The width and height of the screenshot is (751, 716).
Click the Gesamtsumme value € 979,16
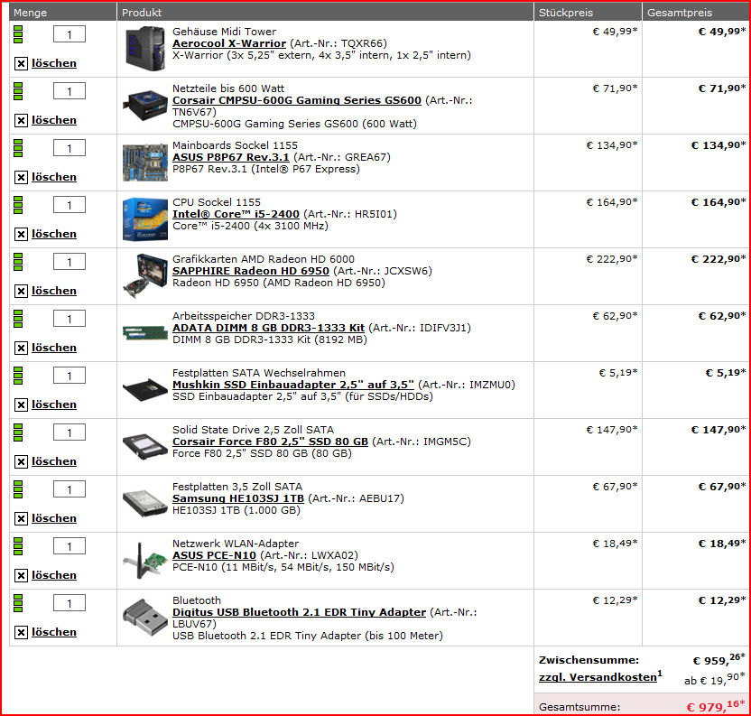pyautogui.click(x=716, y=706)
